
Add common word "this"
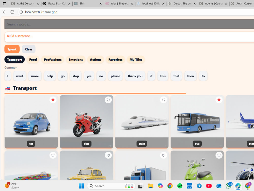(163, 76)
